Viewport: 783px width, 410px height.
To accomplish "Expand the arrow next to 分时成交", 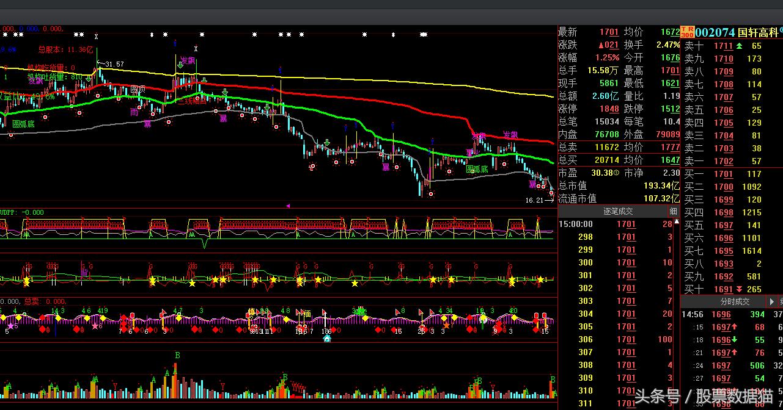I will [772, 301].
